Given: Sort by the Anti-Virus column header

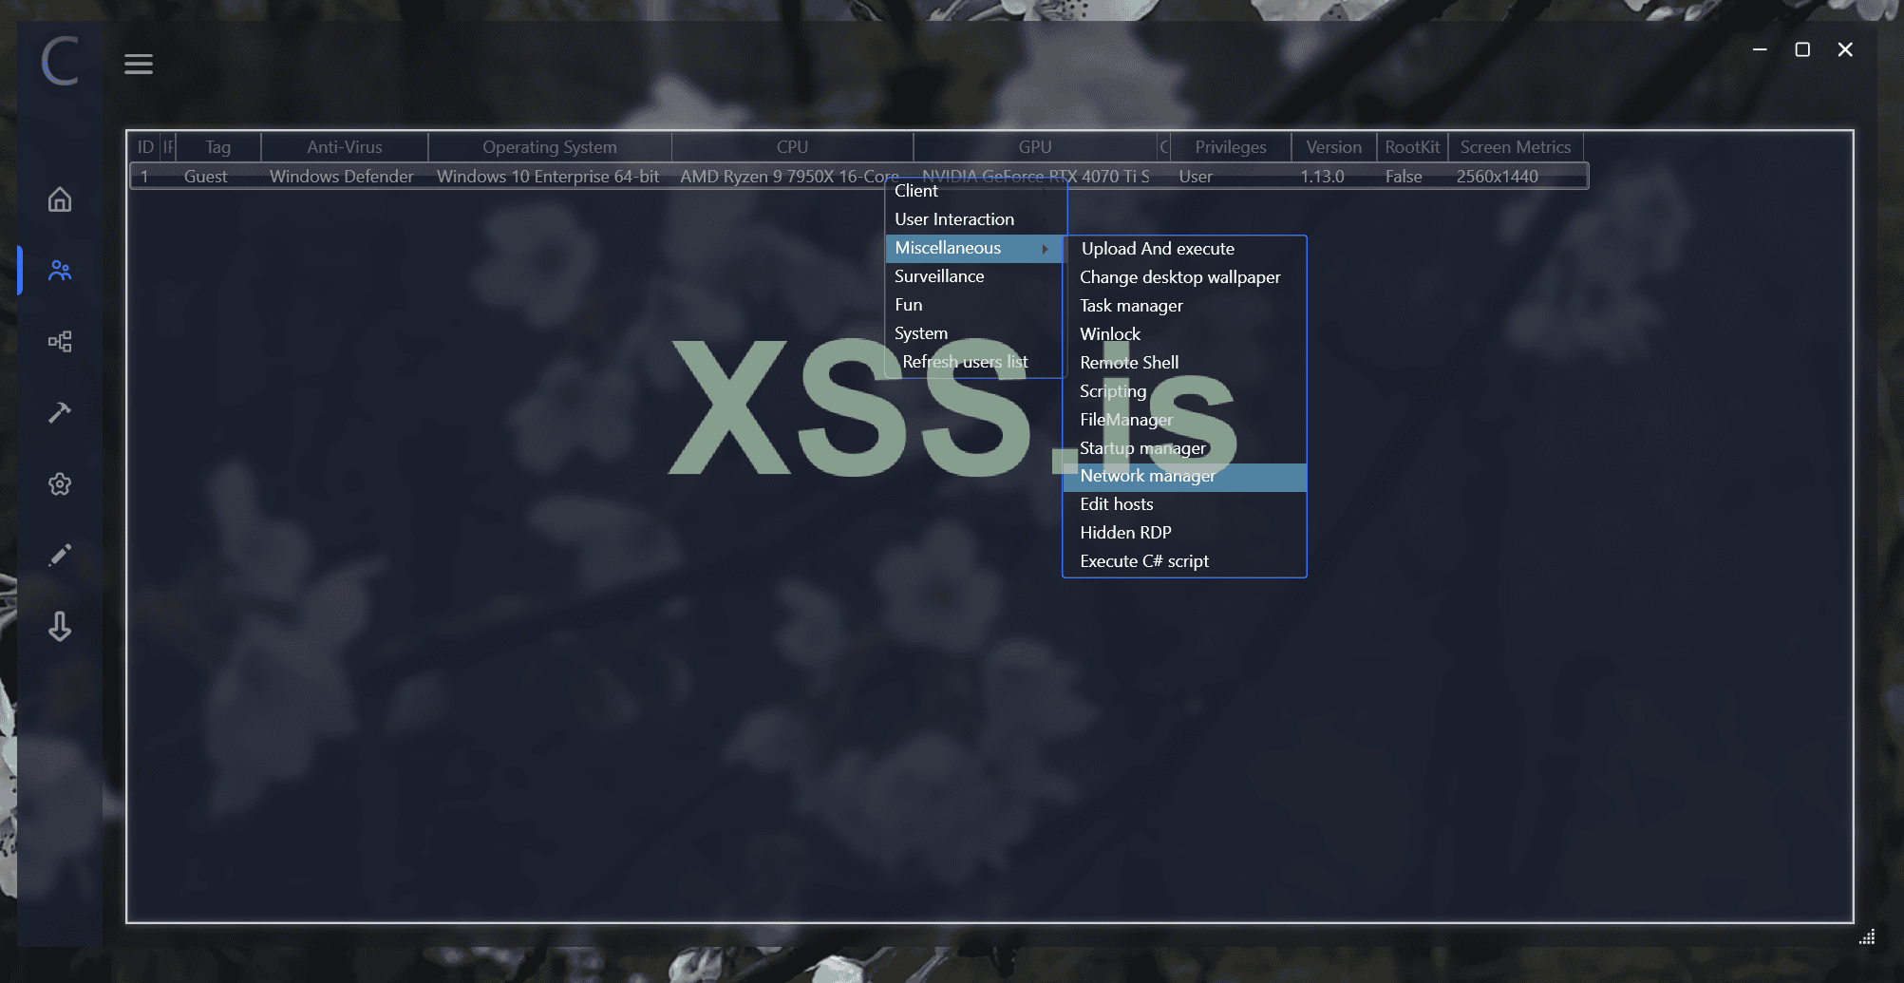Looking at the screenshot, I should pyautogui.click(x=345, y=147).
